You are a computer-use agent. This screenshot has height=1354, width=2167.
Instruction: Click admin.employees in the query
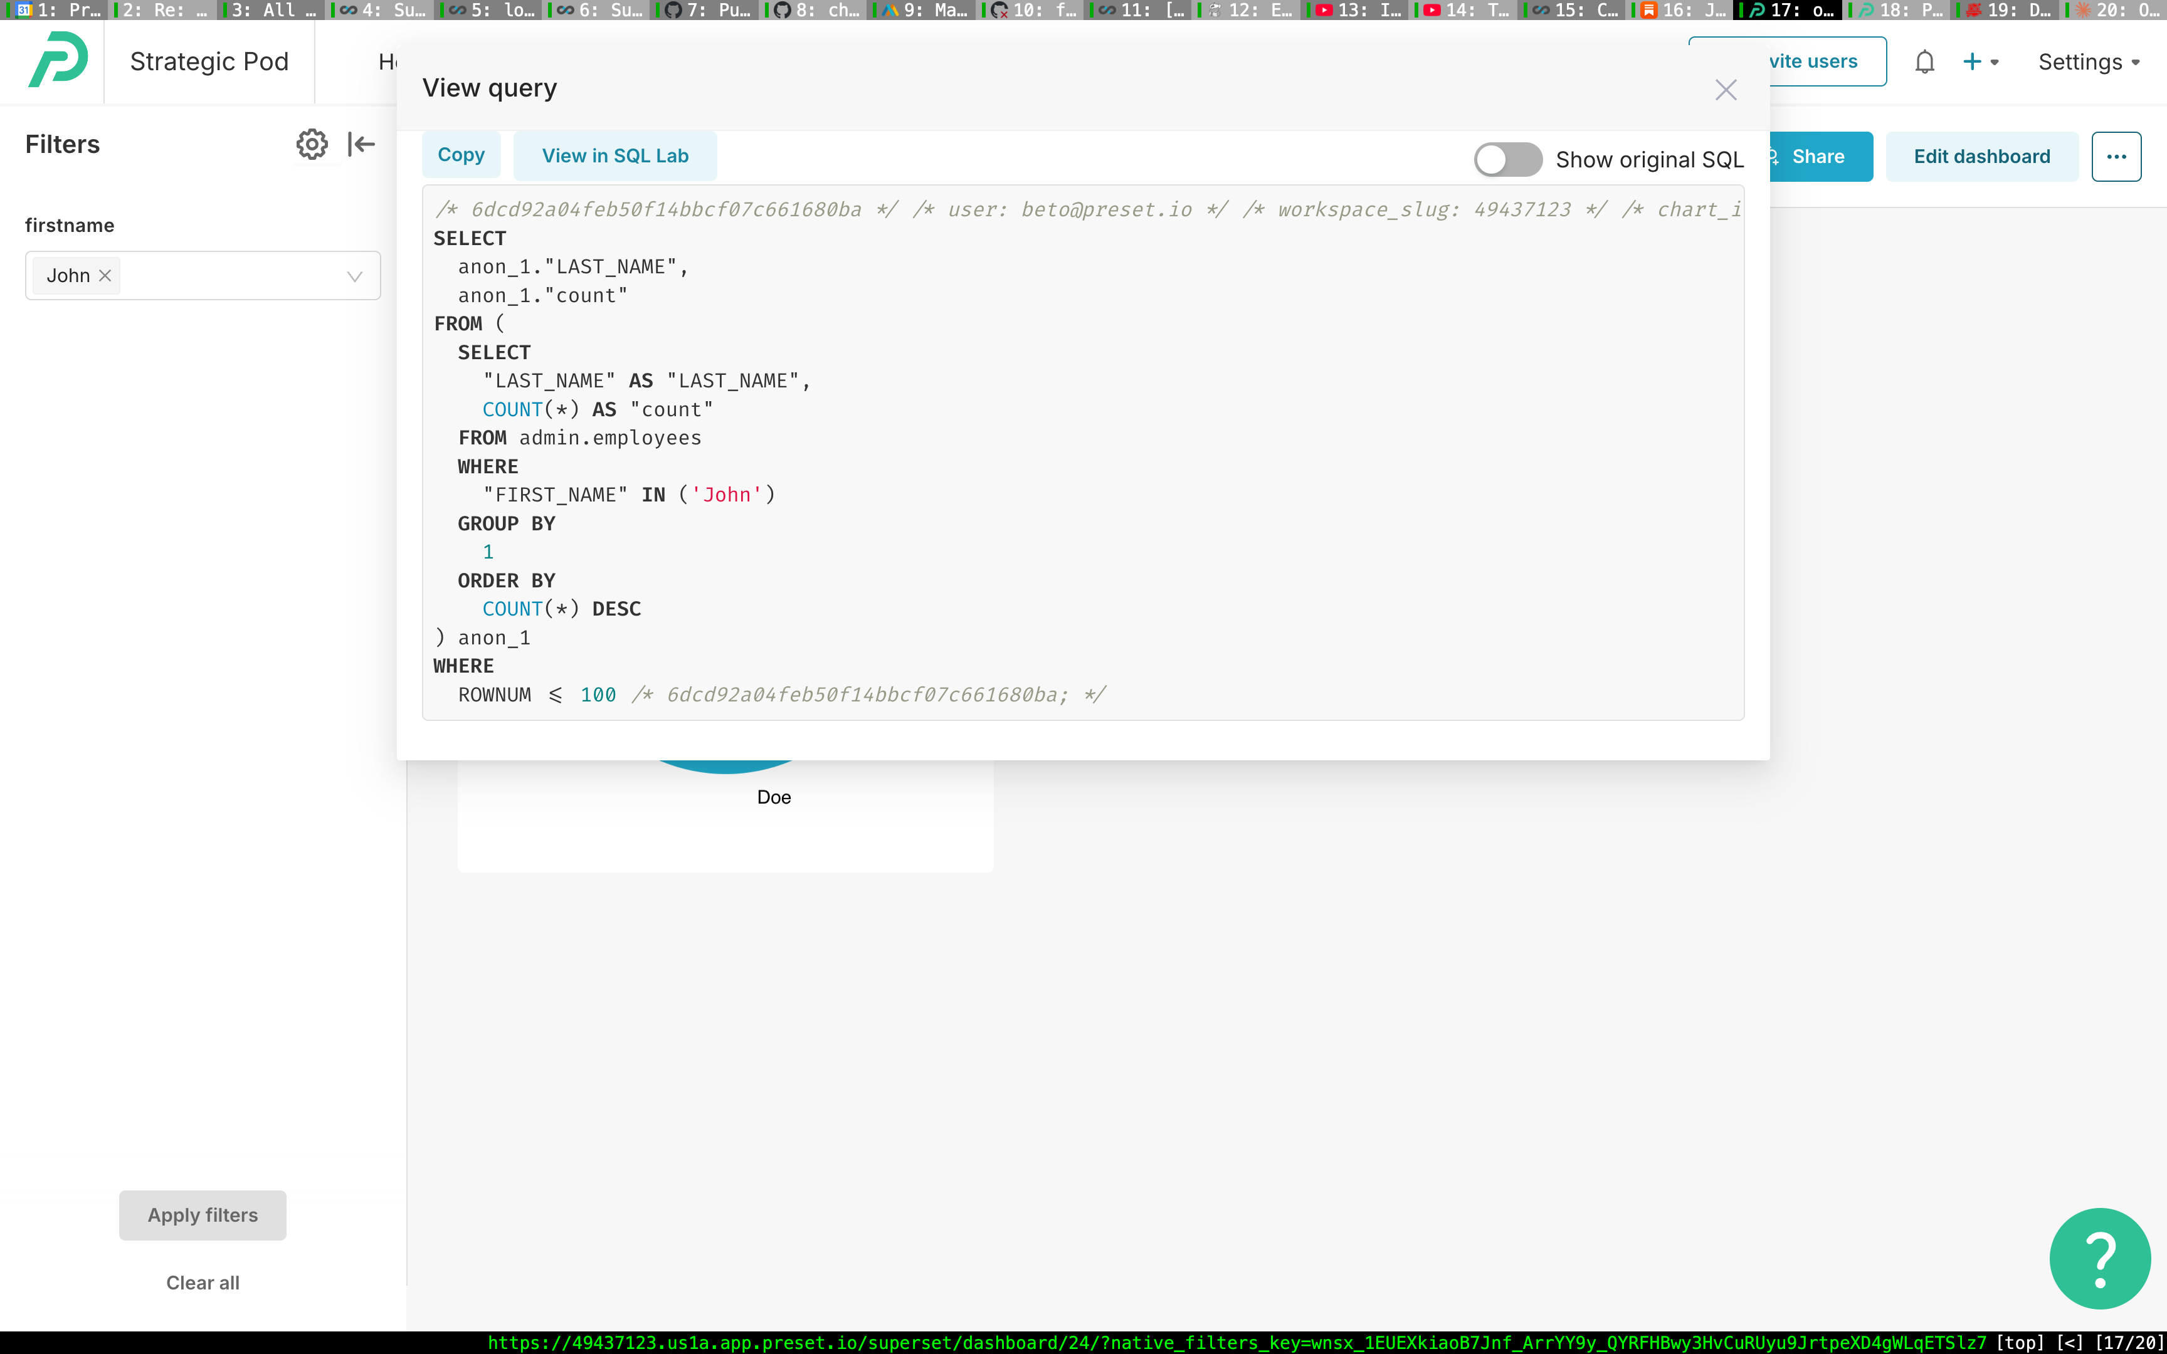[610, 438]
